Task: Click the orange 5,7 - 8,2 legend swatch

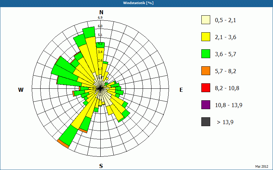Action: pyautogui.click(x=206, y=71)
